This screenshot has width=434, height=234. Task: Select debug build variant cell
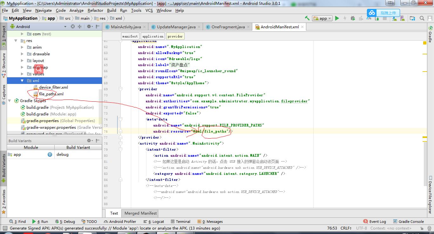coord(78,155)
